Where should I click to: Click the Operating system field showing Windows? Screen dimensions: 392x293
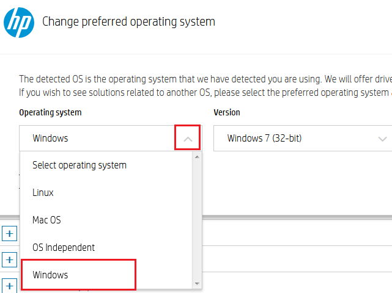pos(111,139)
